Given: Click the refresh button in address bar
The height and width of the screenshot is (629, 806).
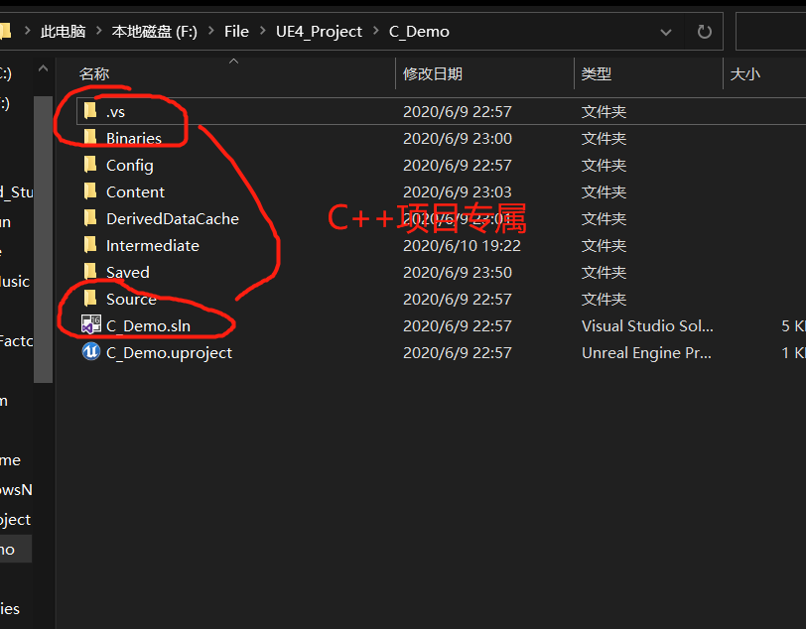Looking at the screenshot, I should coord(704,32).
